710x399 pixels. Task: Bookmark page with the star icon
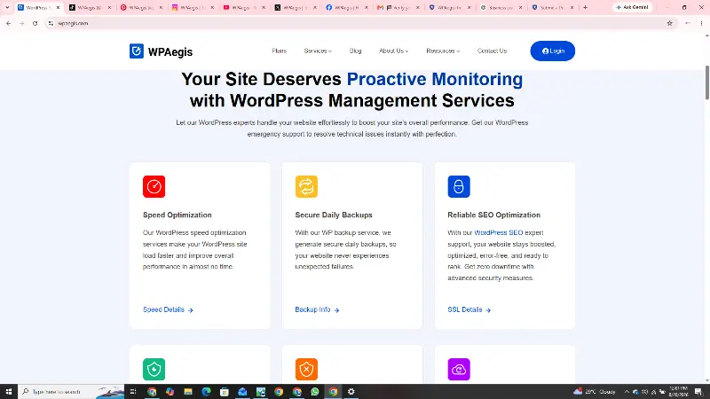(x=670, y=24)
